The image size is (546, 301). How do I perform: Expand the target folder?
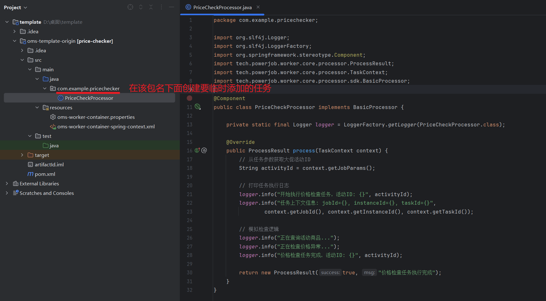(22, 155)
